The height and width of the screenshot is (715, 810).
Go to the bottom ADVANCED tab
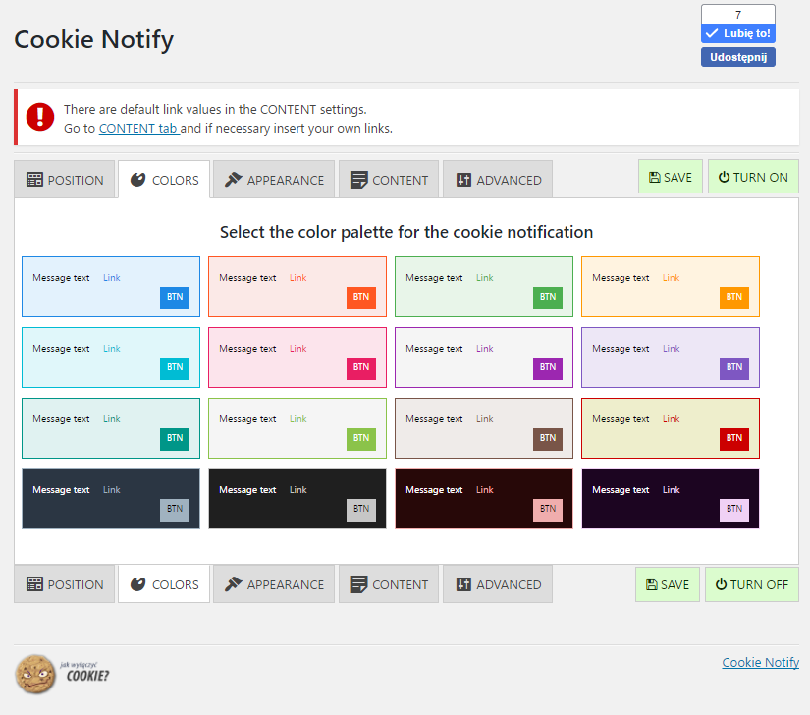click(x=498, y=583)
